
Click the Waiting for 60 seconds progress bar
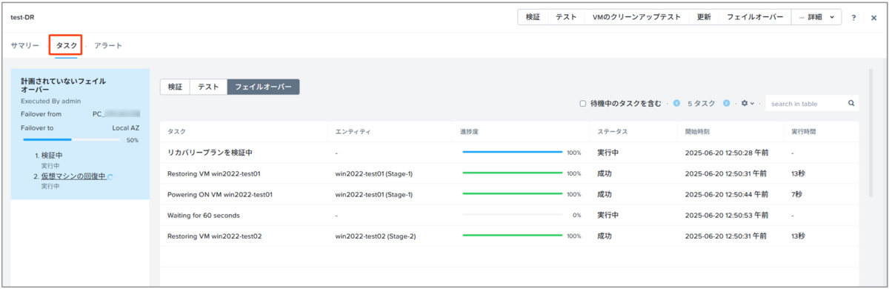[512, 216]
